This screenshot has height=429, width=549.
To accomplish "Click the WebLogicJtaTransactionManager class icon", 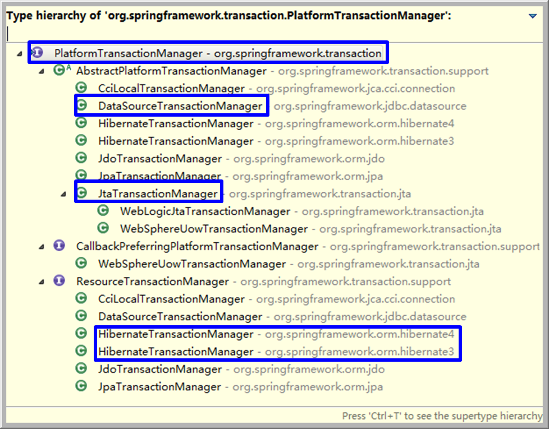I will pos(103,210).
